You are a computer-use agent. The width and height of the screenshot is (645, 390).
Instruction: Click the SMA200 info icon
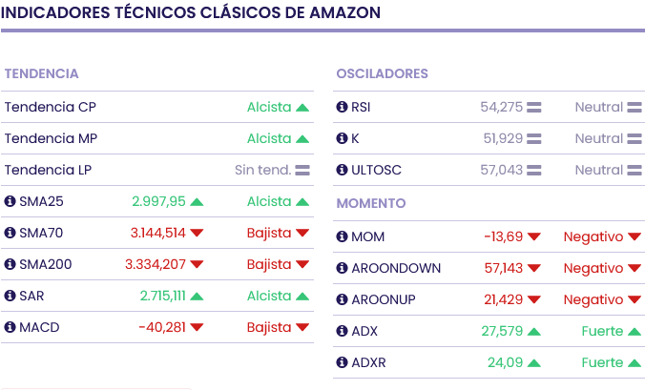pos(10,265)
